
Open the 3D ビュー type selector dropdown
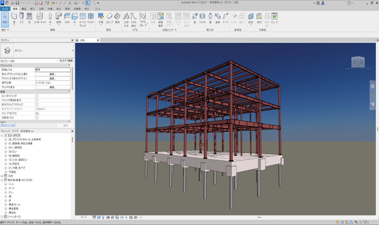72,51
